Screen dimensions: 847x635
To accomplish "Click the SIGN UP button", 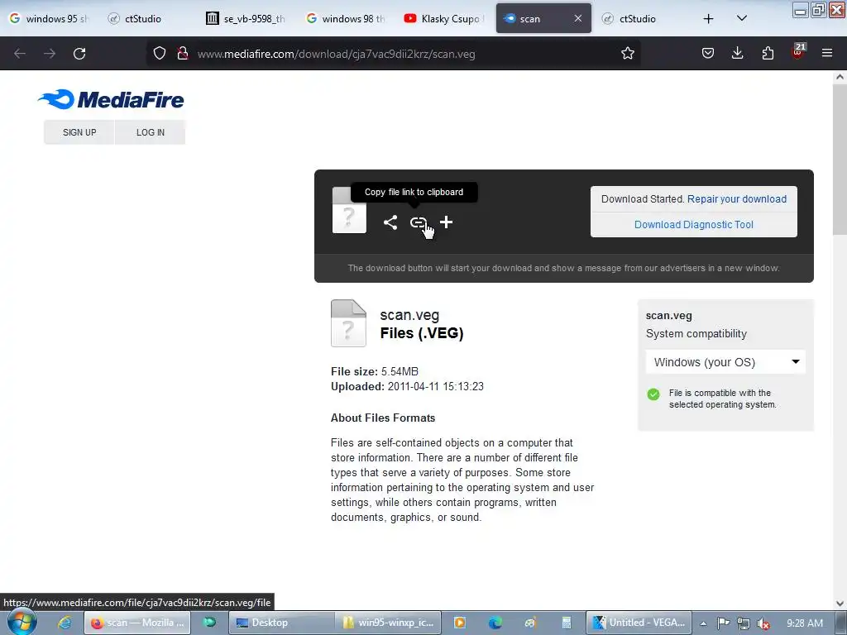I will click(x=79, y=132).
